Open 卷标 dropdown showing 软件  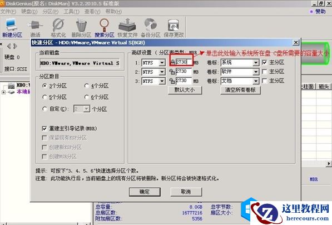(x=256, y=72)
